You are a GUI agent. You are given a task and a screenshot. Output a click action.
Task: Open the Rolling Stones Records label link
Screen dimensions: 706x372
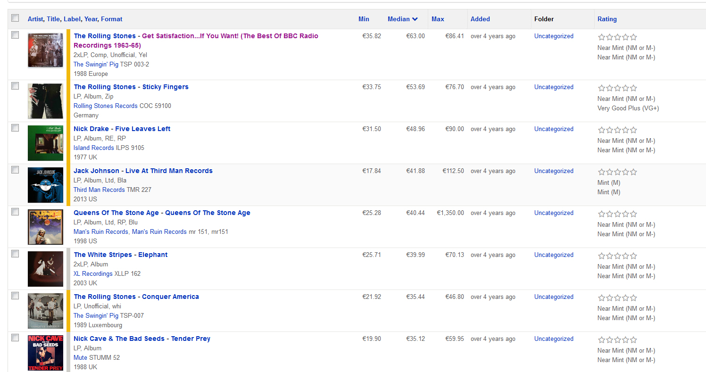pyautogui.click(x=106, y=106)
